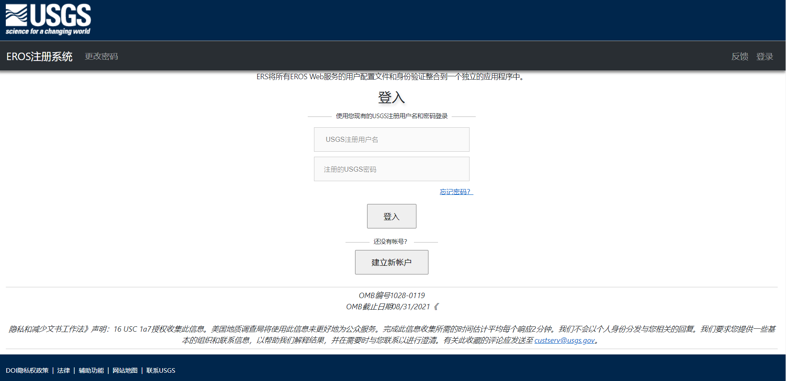Open the 反馈 menu item
Screen dimensions: 786x381
pyautogui.click(x=740, y=57)
